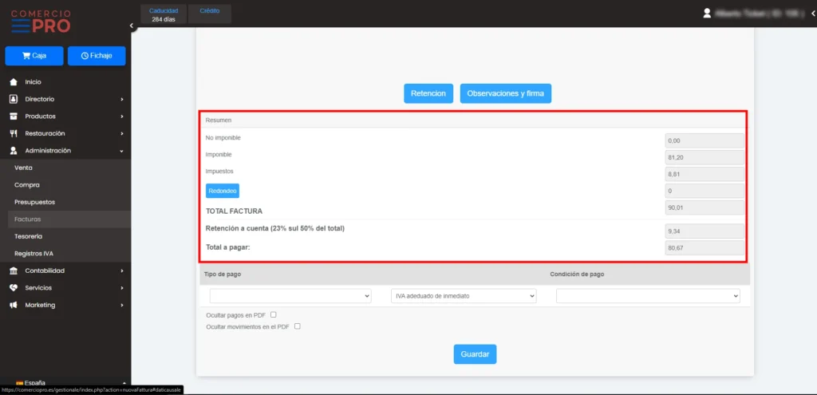Click the Redondeo value field
This screenshot has width=817, height=395.
click(705, 192)
